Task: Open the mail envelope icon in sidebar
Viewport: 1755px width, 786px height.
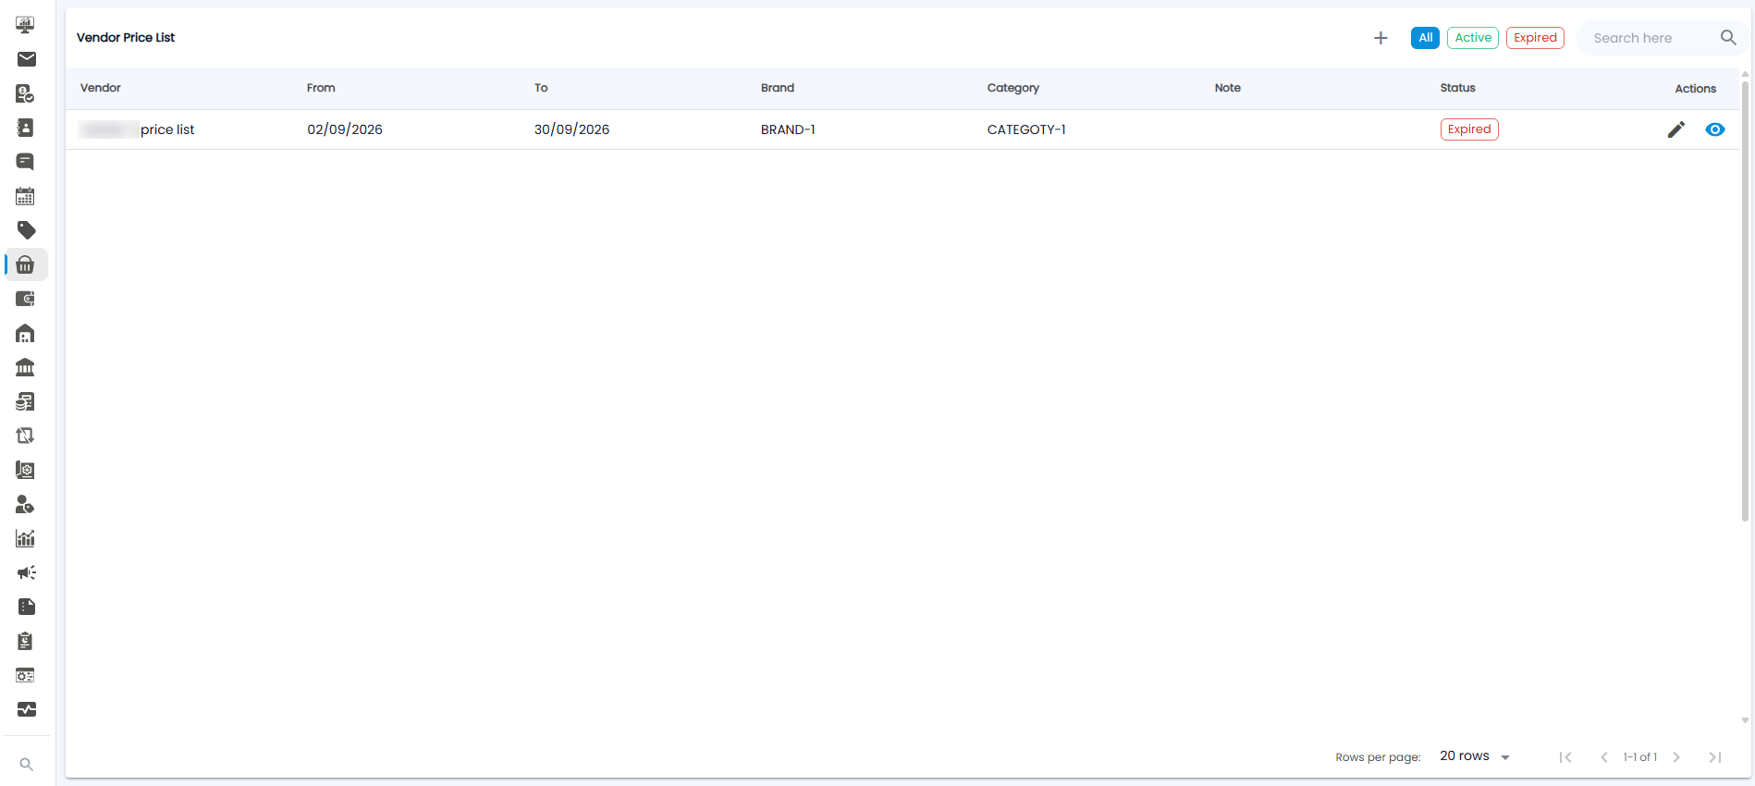Action: (x=26, y=59)
